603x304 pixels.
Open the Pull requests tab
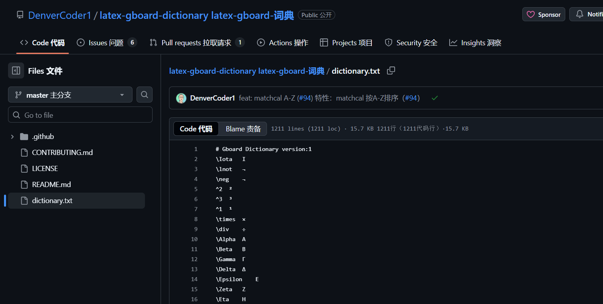coord(197,43)
